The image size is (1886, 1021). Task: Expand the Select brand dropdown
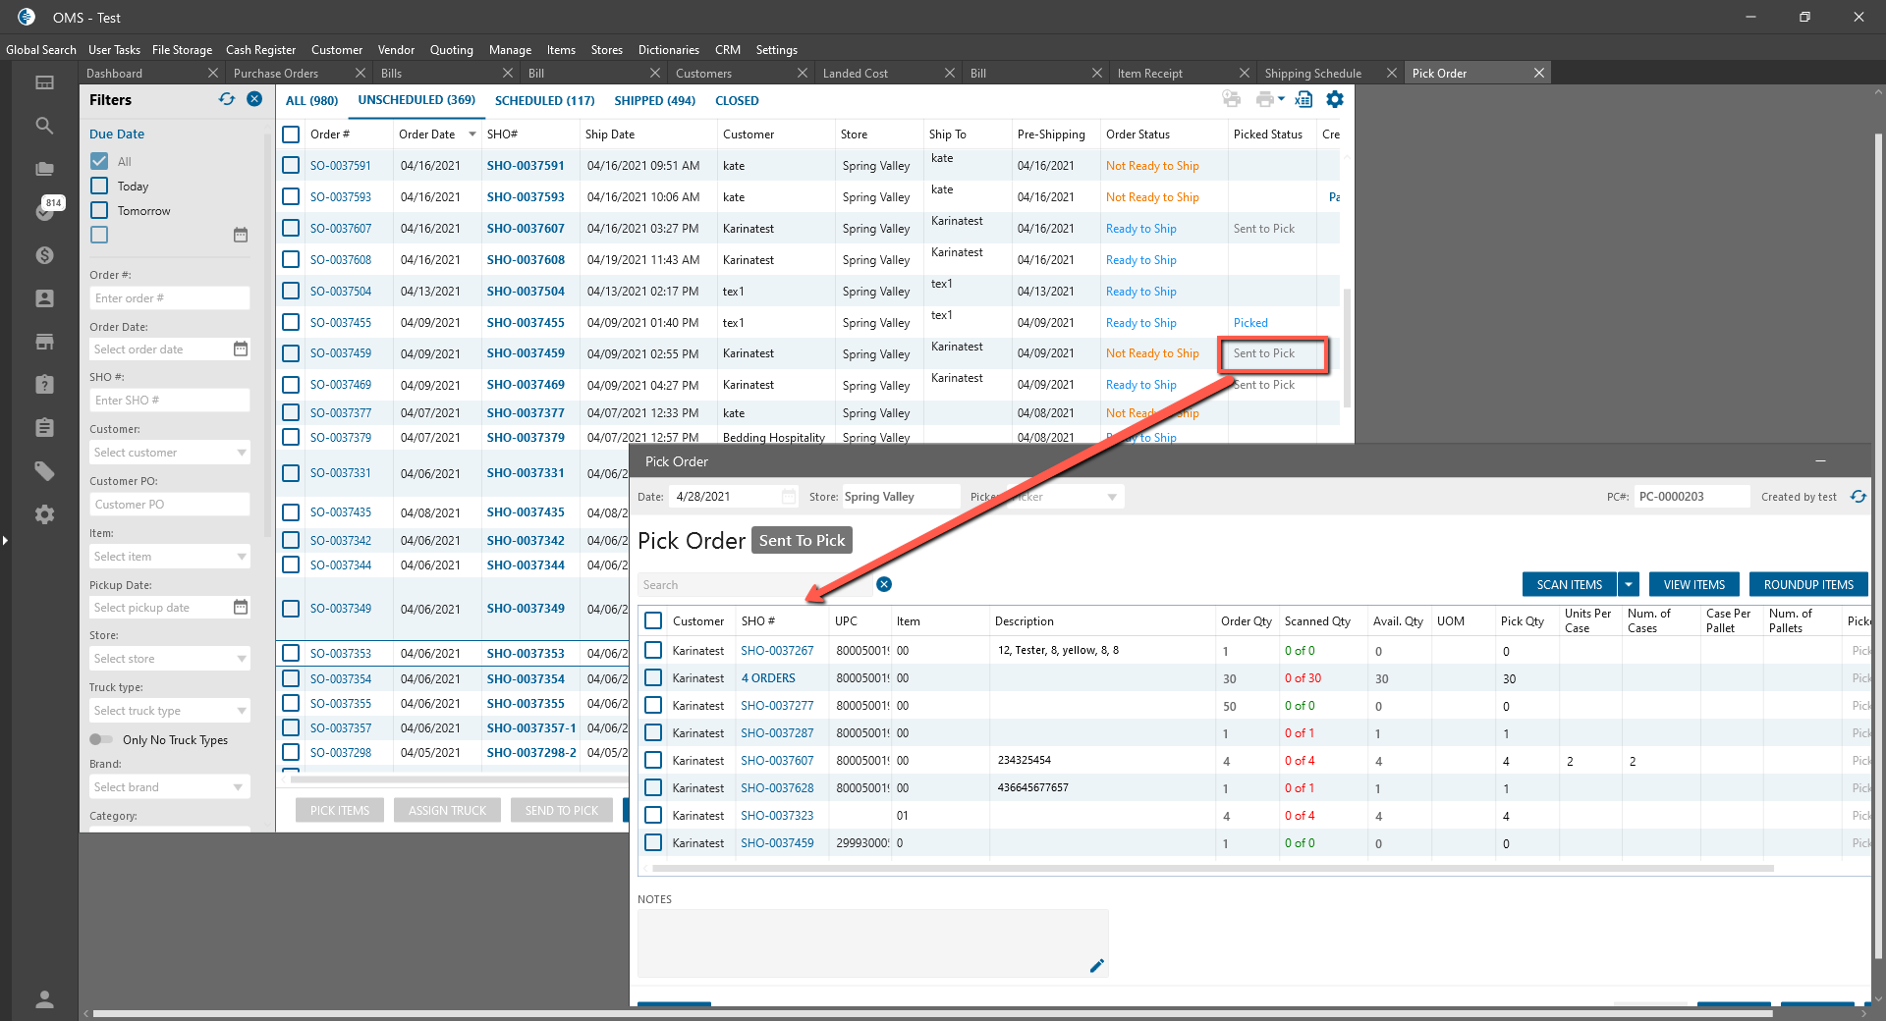coord(239,787)
